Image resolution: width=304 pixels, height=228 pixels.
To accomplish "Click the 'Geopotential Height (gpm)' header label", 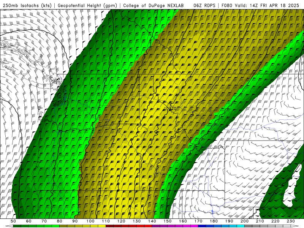I will pos(87,6).
